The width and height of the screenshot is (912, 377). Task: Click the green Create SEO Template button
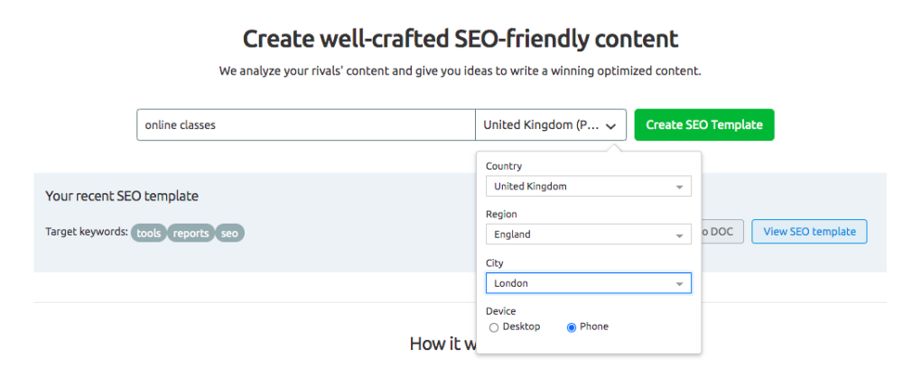click(704, 125)
